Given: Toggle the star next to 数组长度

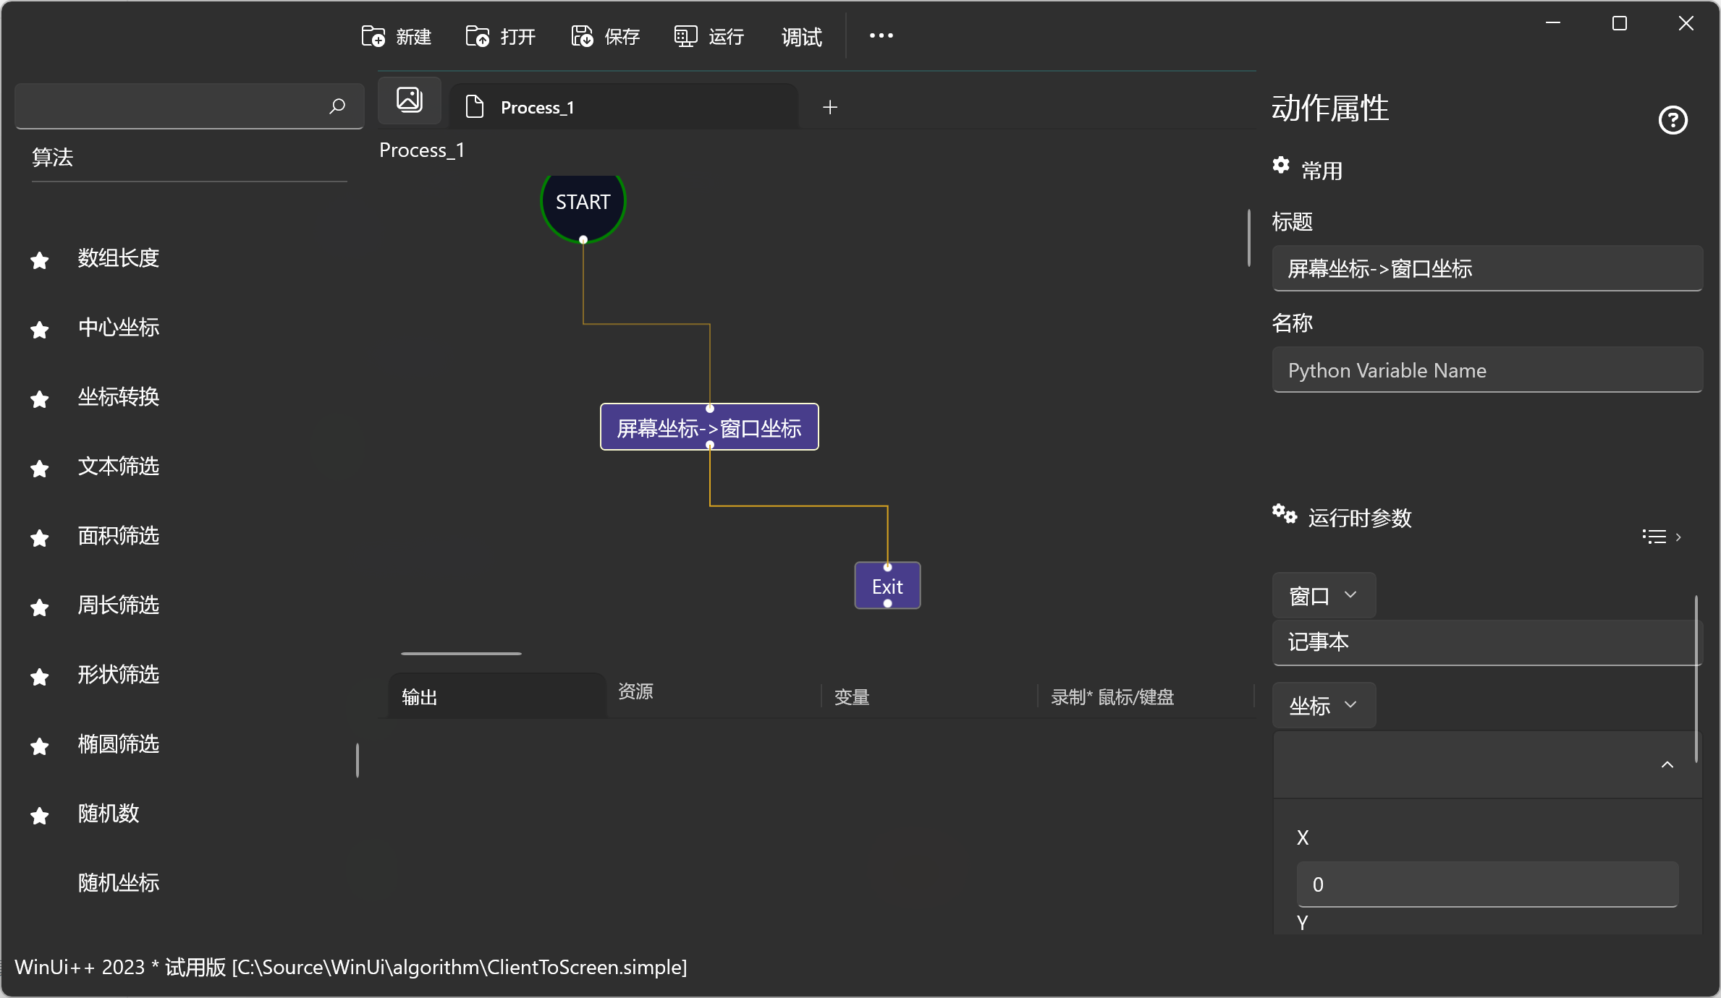Looking at the screenshot, I should point(40,260).
